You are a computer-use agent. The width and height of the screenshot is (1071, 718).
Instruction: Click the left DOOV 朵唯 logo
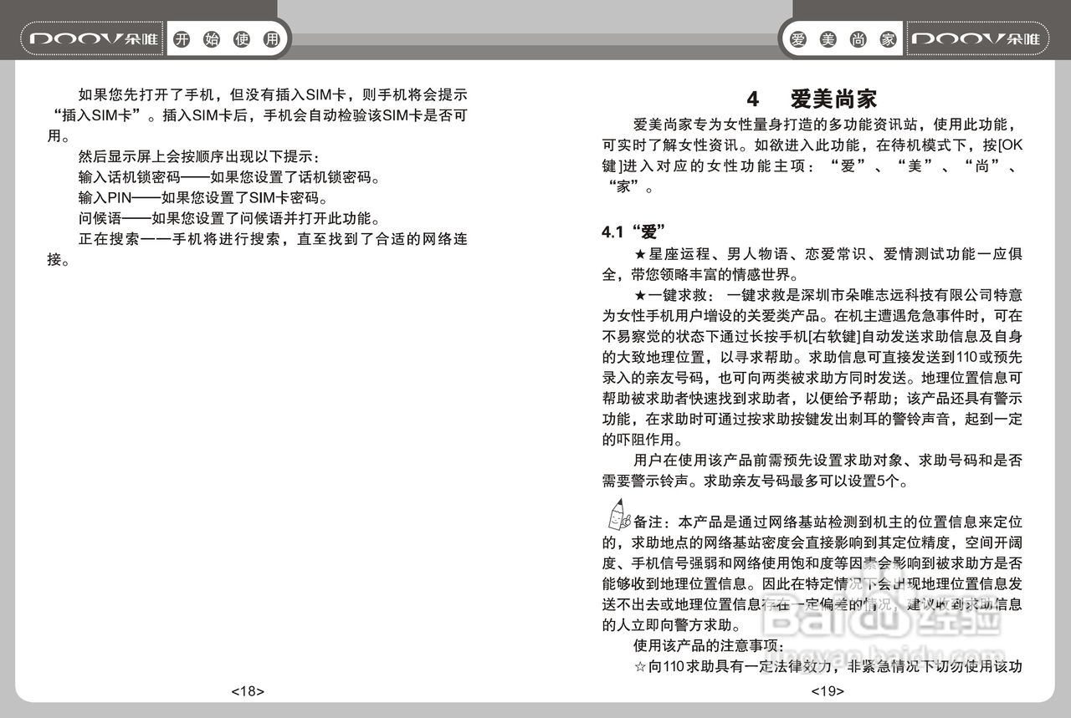pyautogui.click(x=90, y=38)
